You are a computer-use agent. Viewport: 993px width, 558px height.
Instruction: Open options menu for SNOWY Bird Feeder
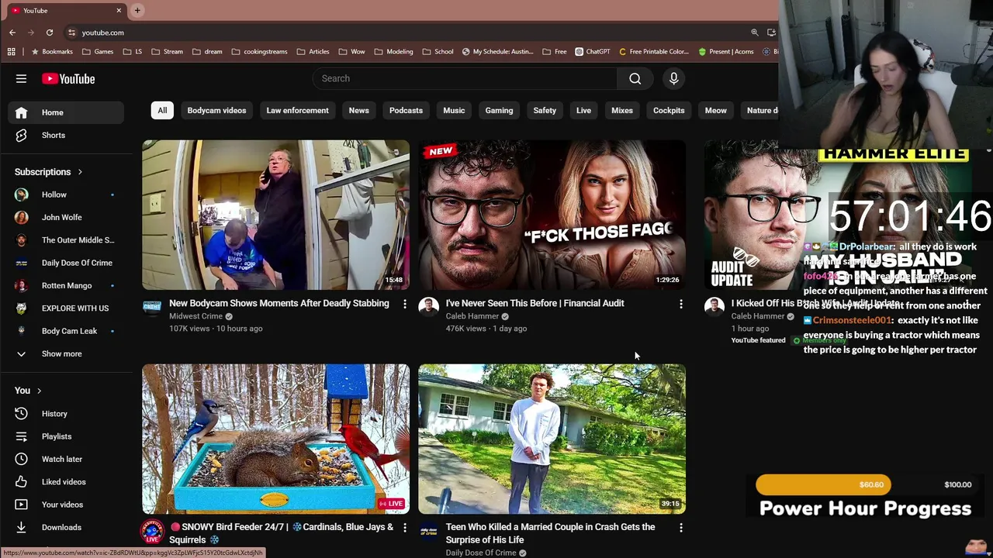tap(404, 528)
